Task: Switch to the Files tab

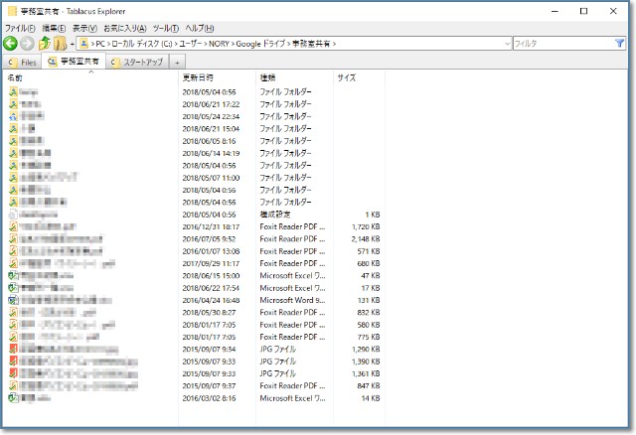Action: click(x=22, y=62)
